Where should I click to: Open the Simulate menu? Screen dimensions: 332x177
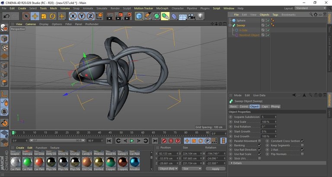102,9
